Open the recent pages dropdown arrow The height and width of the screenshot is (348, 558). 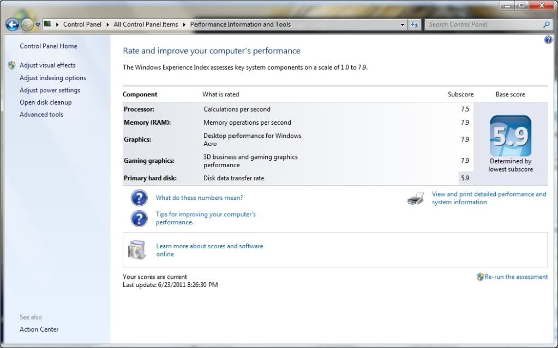click(38, 25)
